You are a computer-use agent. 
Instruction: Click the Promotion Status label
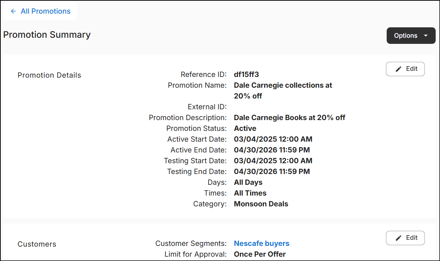click(196, 128)
